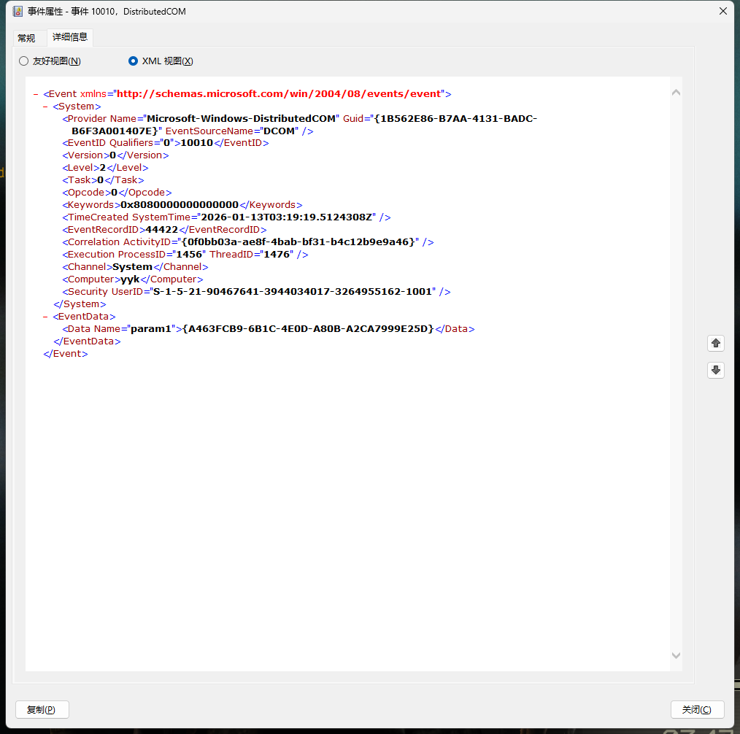Switch to the 详细信息 tab
The height and width of the screenshot is (734, 740).
coord(70,36)
